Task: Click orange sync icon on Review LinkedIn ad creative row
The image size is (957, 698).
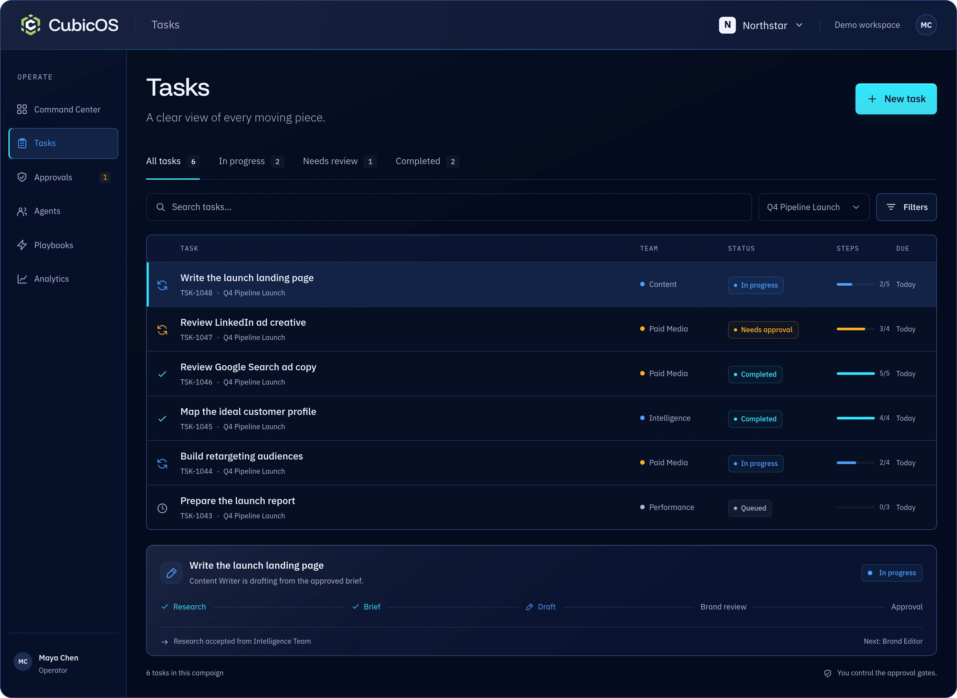Action: (x=162, y=330)
